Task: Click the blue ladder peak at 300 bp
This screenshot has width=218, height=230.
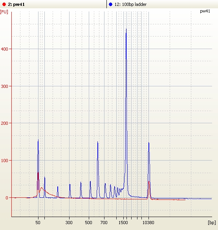Action: [70, 191]
